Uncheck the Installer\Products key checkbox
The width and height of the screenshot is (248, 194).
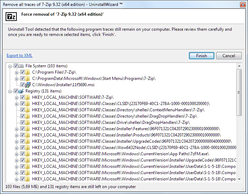tap(22, 135)
